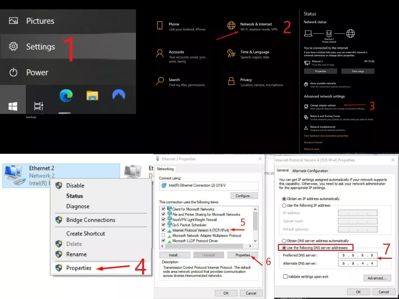
Task: Click the shield icon beside Bridge Connections
Action: 59,220
